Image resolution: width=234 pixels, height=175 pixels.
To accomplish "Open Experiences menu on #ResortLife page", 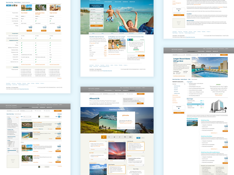I will (x=125, y=90).
